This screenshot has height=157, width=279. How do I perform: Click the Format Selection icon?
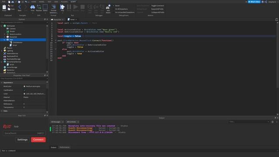pos(54,7)
